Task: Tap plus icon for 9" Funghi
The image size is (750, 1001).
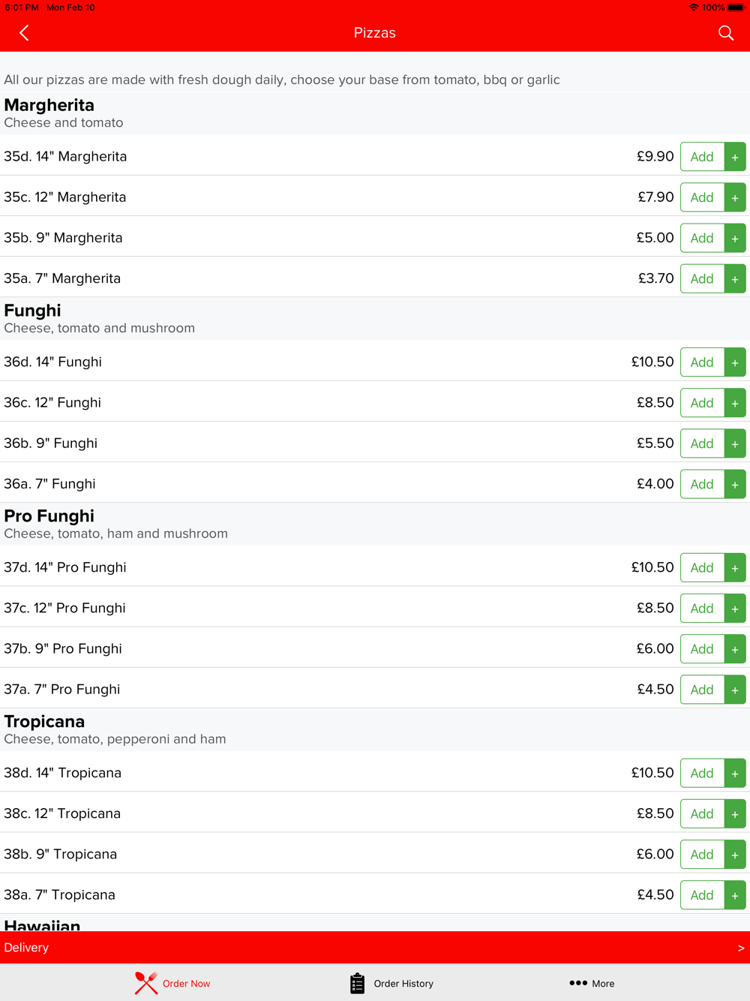Action: point(735,443)
